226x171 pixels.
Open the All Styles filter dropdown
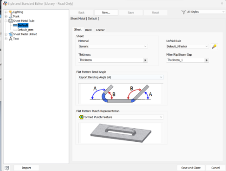tap(206, 12)
